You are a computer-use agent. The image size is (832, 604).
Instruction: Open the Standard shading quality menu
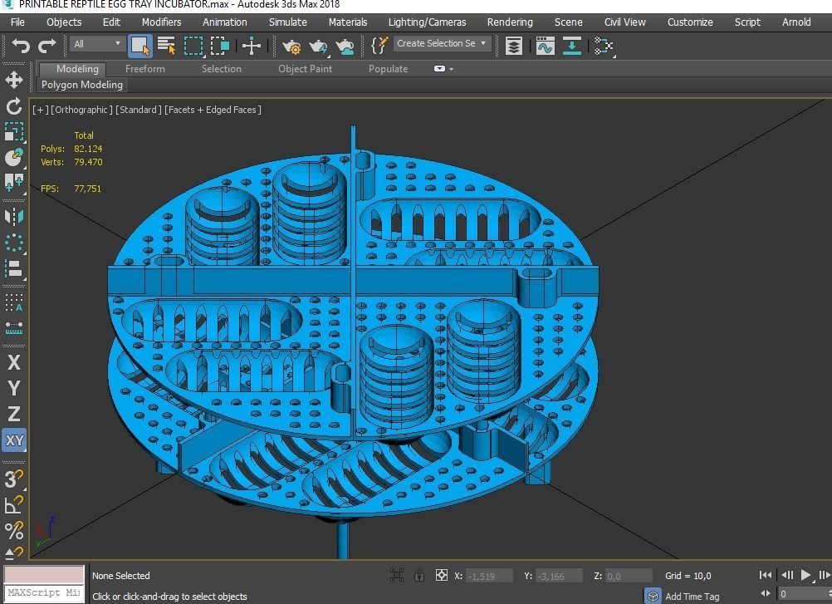(x=139, y=110)
